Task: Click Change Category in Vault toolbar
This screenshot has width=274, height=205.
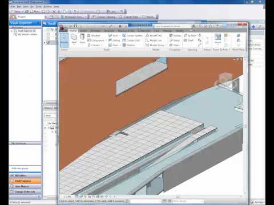Action: tap(104, 17)
